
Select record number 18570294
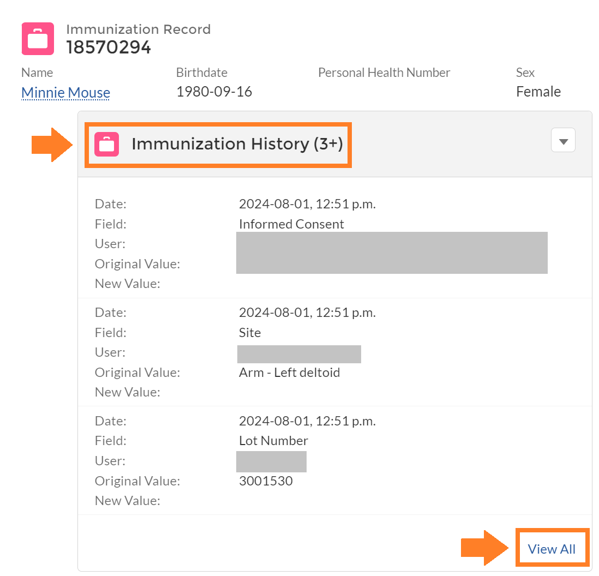109,47
